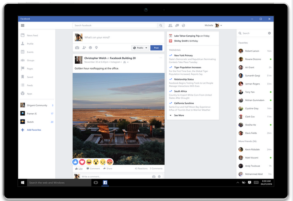The height and width of the screenshot is (201, 293).
Task: Show hidden tray icons chevron
Action: (x=238, y=183)
